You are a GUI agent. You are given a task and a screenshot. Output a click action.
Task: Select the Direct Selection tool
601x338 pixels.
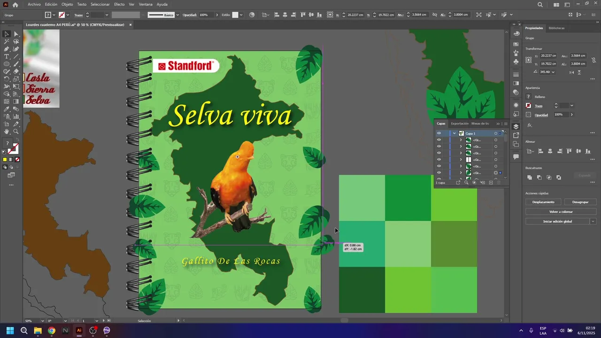16,34
